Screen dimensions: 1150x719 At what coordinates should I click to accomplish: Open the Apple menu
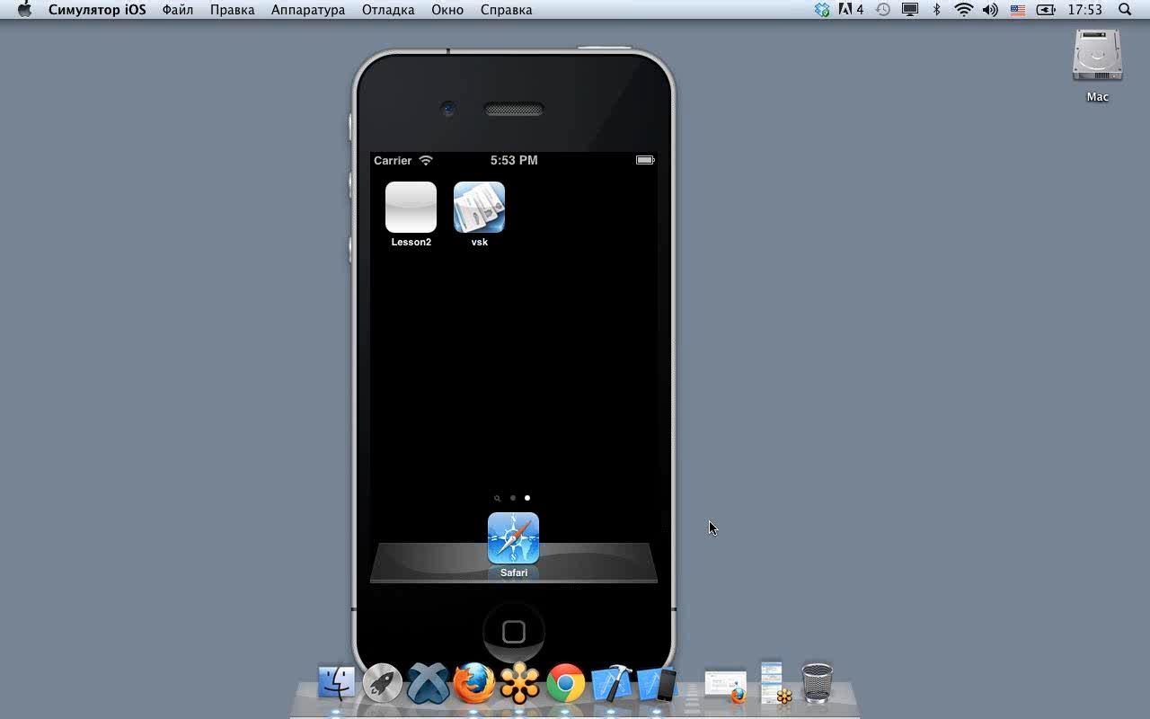point(24,10)
